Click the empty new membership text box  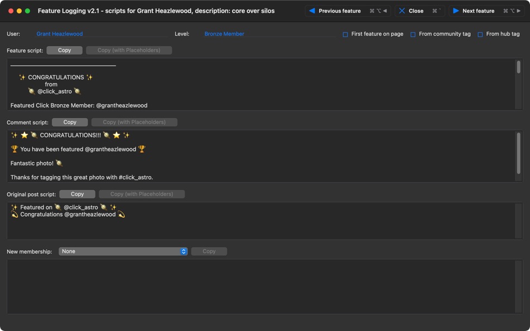pos(262,286)
